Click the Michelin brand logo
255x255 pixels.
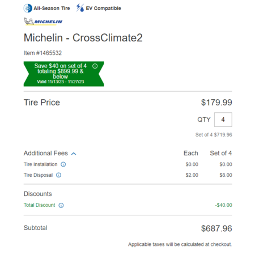pyautogui.click(x=43, y=22)
